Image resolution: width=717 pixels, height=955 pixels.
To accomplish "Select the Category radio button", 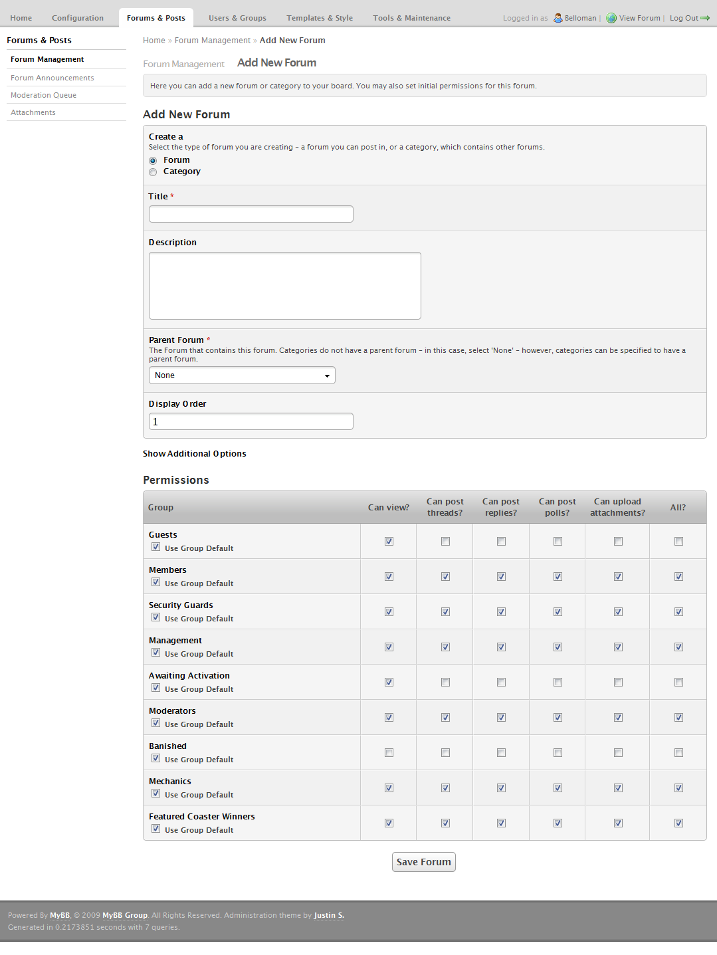I will tap(153, 172).
